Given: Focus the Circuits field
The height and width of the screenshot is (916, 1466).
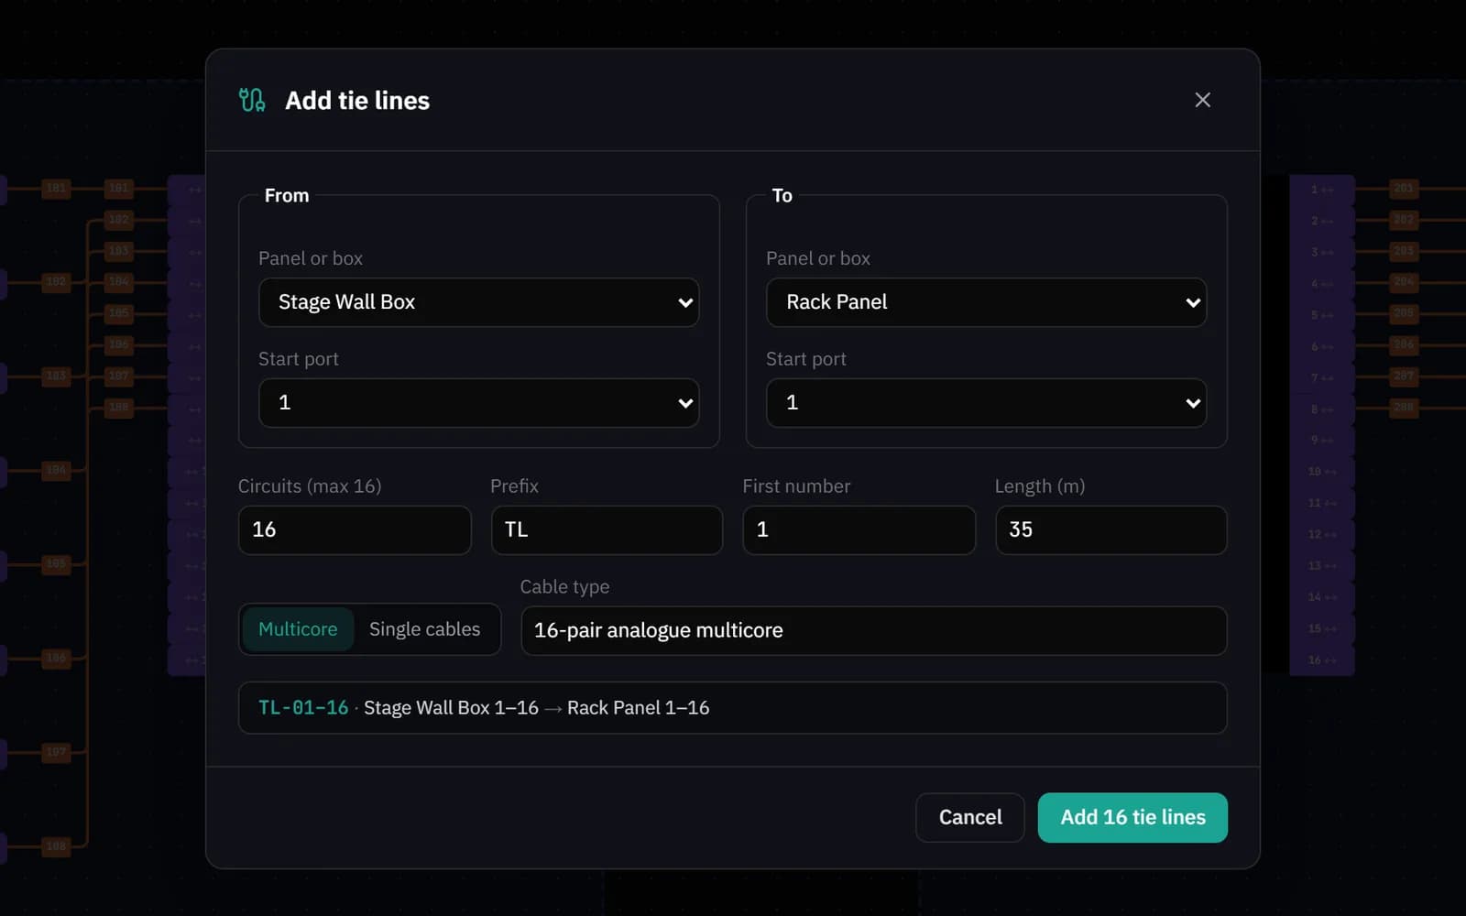Looking at the screenshot, I should tap(355, 529).
